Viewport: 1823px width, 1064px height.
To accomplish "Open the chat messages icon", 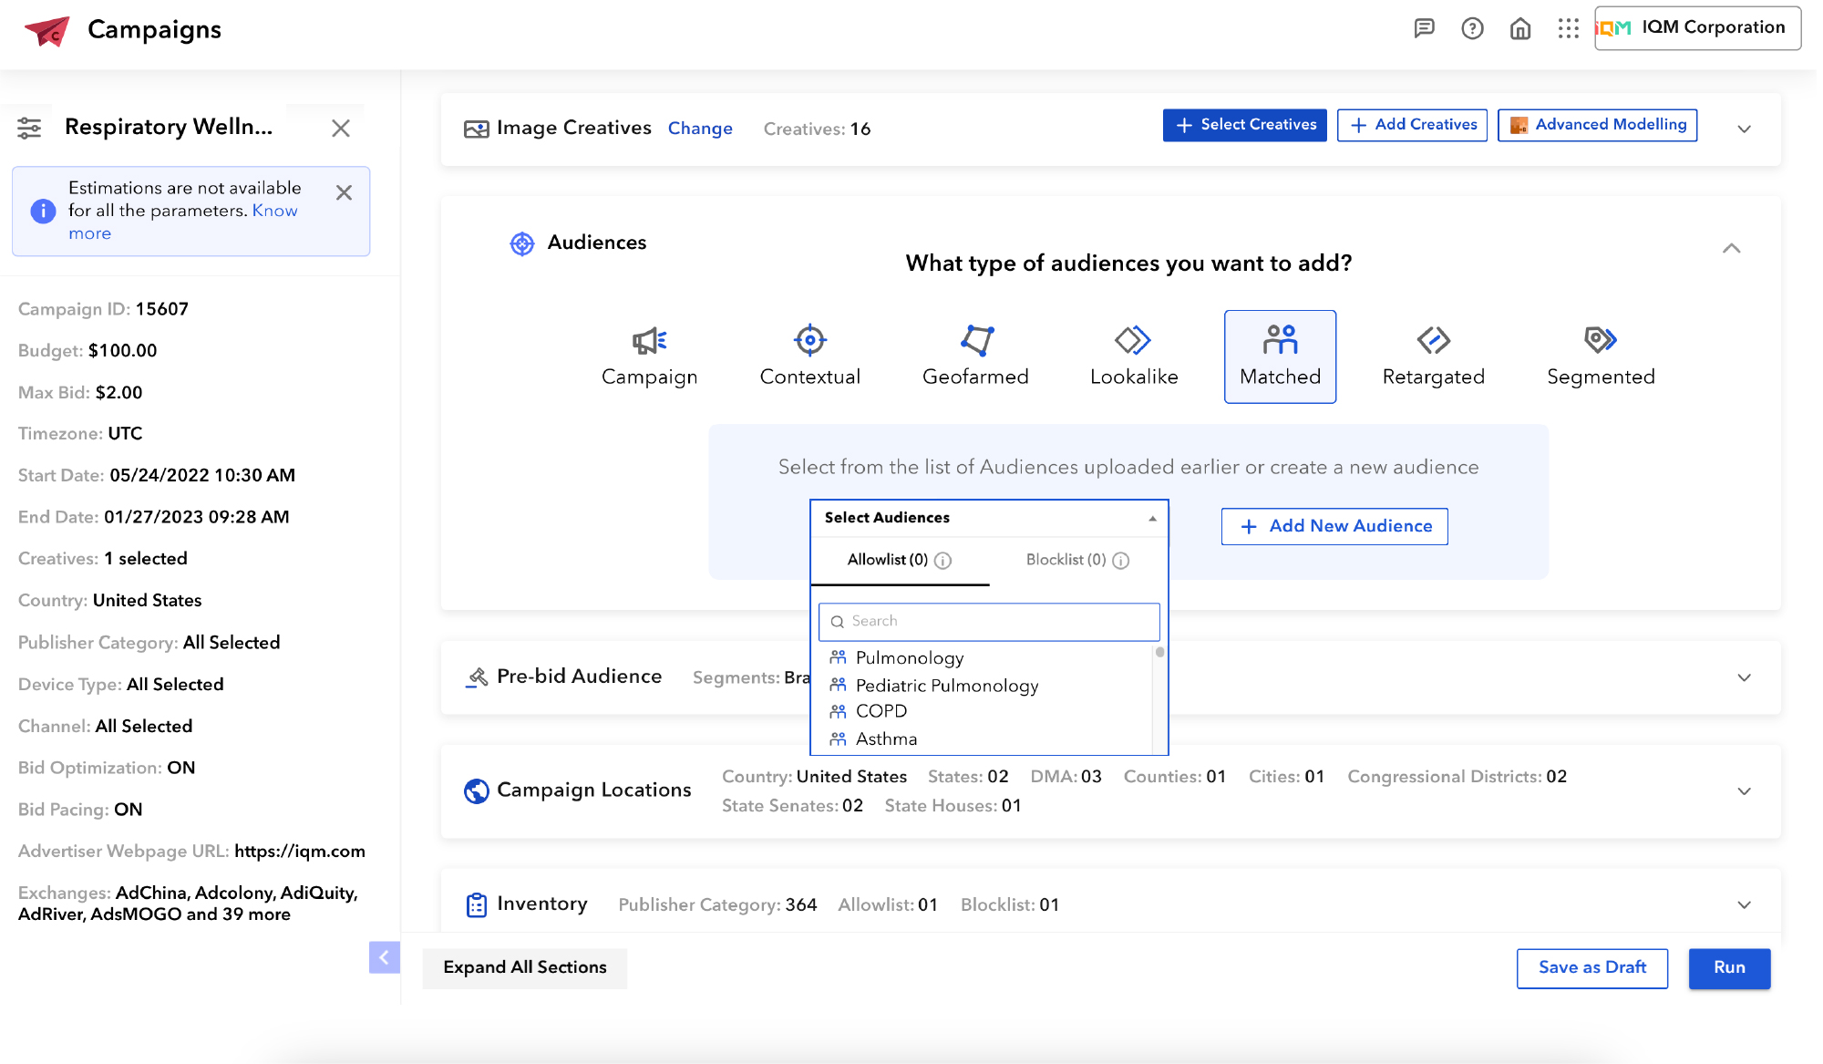I will [1424, 28].
